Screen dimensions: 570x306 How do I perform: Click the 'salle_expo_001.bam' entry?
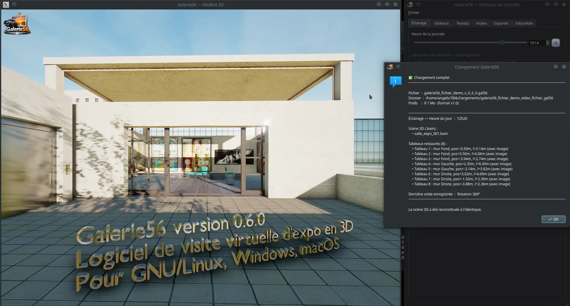click(431, 134)
